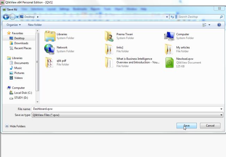Click the Desktop breadcrumb in address bar

pos(30,17)
